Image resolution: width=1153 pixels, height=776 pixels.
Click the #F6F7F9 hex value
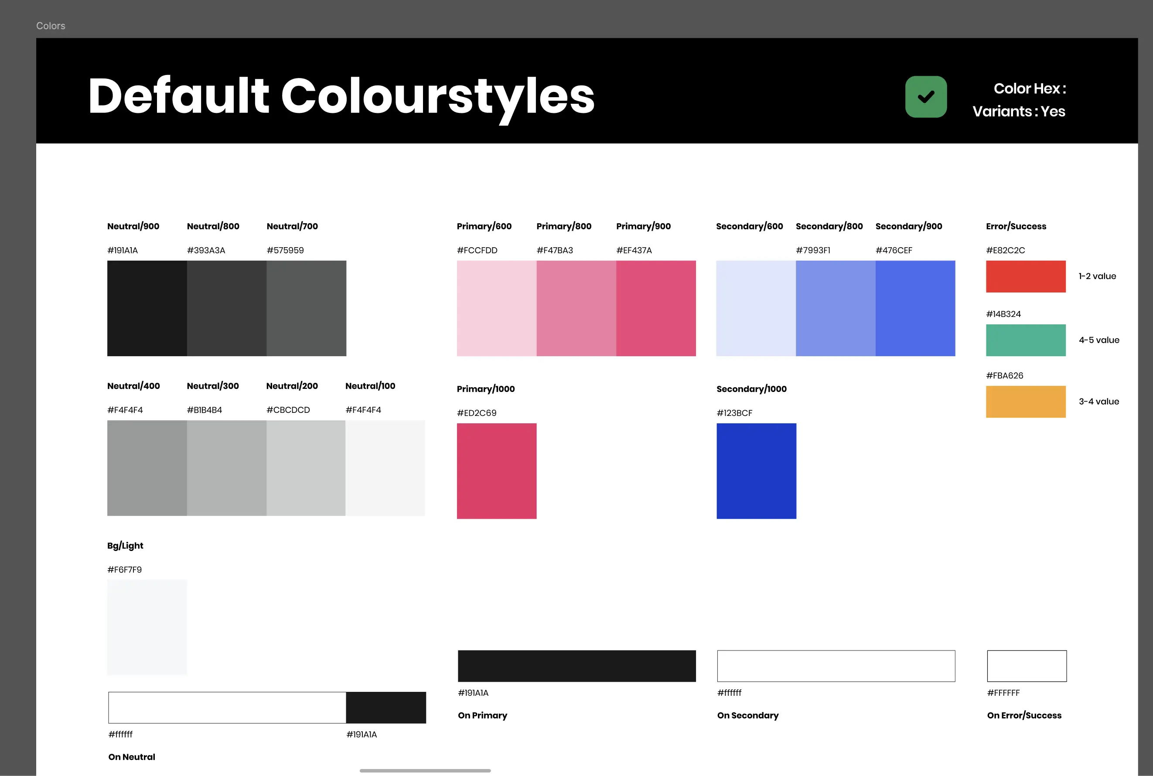tap(125, 570)
